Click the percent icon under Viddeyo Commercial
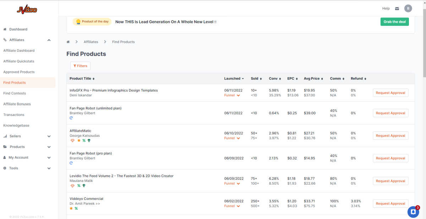Image resolution: width=426 pixels, height=219 pixels. click(76, 208)
